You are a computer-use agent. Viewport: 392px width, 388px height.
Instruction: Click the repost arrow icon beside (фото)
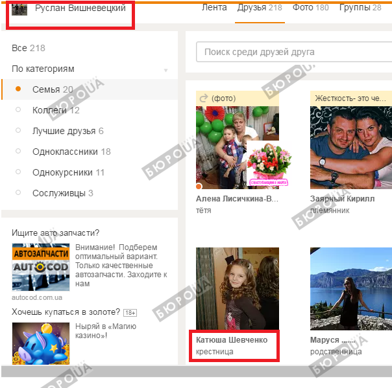click(203, 98)
